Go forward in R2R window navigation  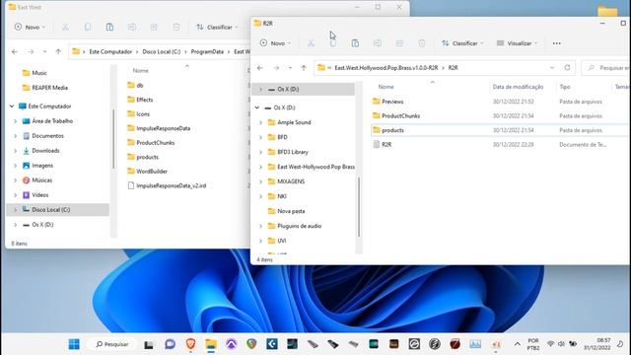pyautogui.click(x=276, y=68)
